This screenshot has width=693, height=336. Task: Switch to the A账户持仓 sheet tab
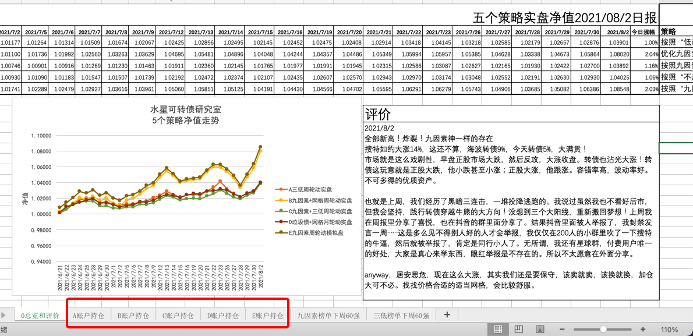point(89,316)
